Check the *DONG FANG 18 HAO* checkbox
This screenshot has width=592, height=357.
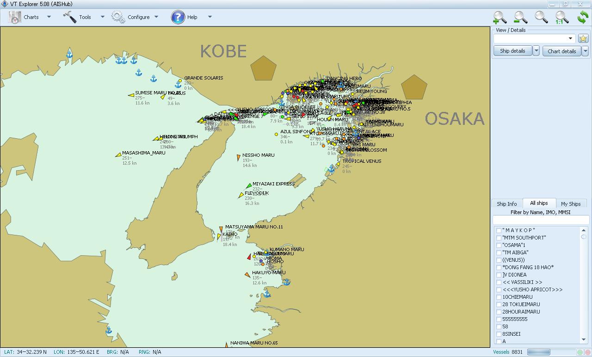click(x=499, y=267)
